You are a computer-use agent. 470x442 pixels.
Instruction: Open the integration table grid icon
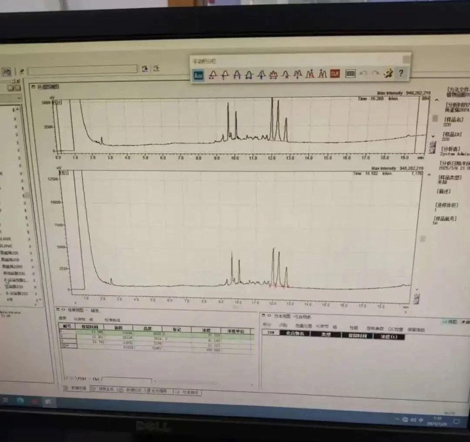tap(350, 74)
